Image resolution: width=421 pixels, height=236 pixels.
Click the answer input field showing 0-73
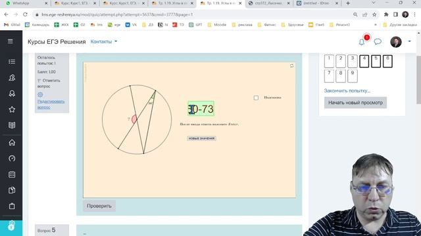coord(201,109)
